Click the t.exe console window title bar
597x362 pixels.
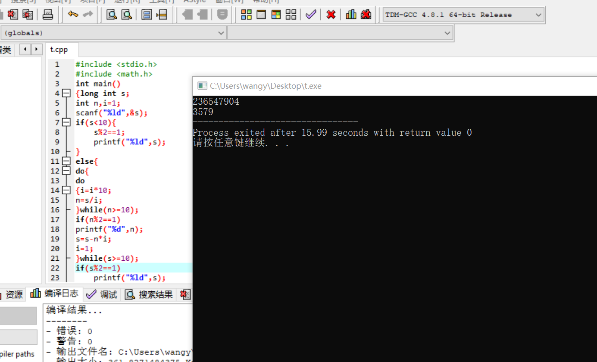[395, 86]
